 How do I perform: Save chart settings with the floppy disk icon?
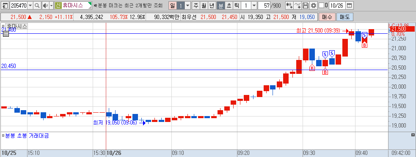(x=306, y=5)
